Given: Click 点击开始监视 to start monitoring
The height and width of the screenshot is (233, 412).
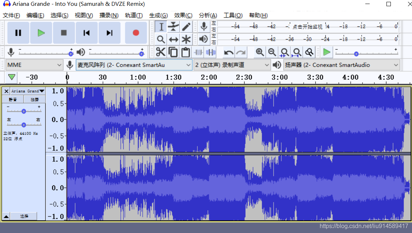Looking at the screenshot, I should (x=307, y=27).
